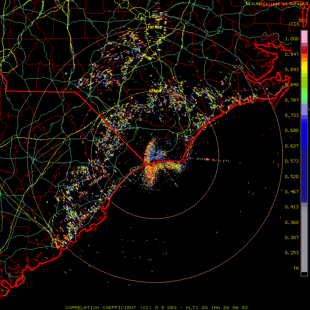The image size is (310, 310).
Task: Click the bright green color bar segment
Action: (304, 94)
